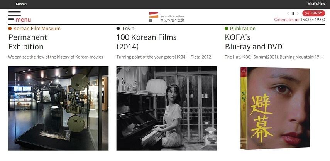The width and height of the screenshot is (330, 161).
Task: Click text 'Turning point of the youngsters(1934) ~ Pieta(2012)'
Action: pos(164,57)
